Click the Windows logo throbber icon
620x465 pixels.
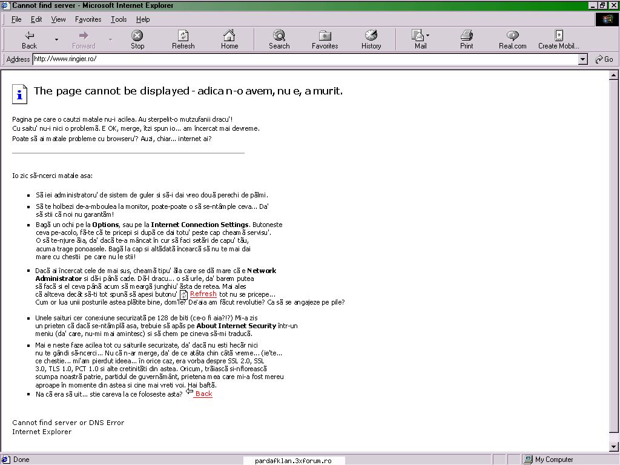click(607, 19)
